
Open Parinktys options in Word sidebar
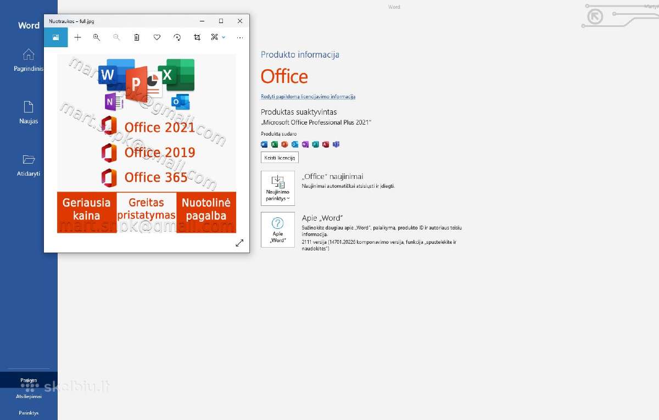pos(29,413)
